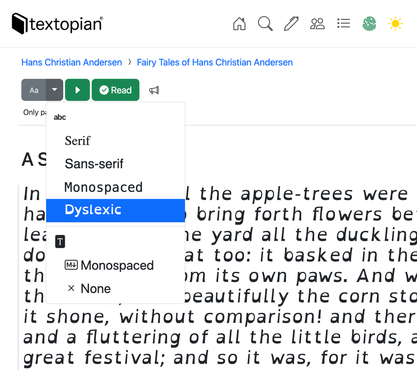Toggle the sun light-mode icon
The height and width of the screenshot is (370, 417).
[395, 24]
